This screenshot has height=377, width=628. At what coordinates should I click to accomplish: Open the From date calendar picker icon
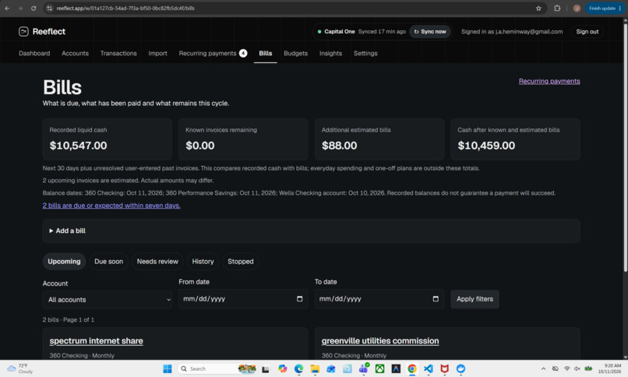(299, 299)
